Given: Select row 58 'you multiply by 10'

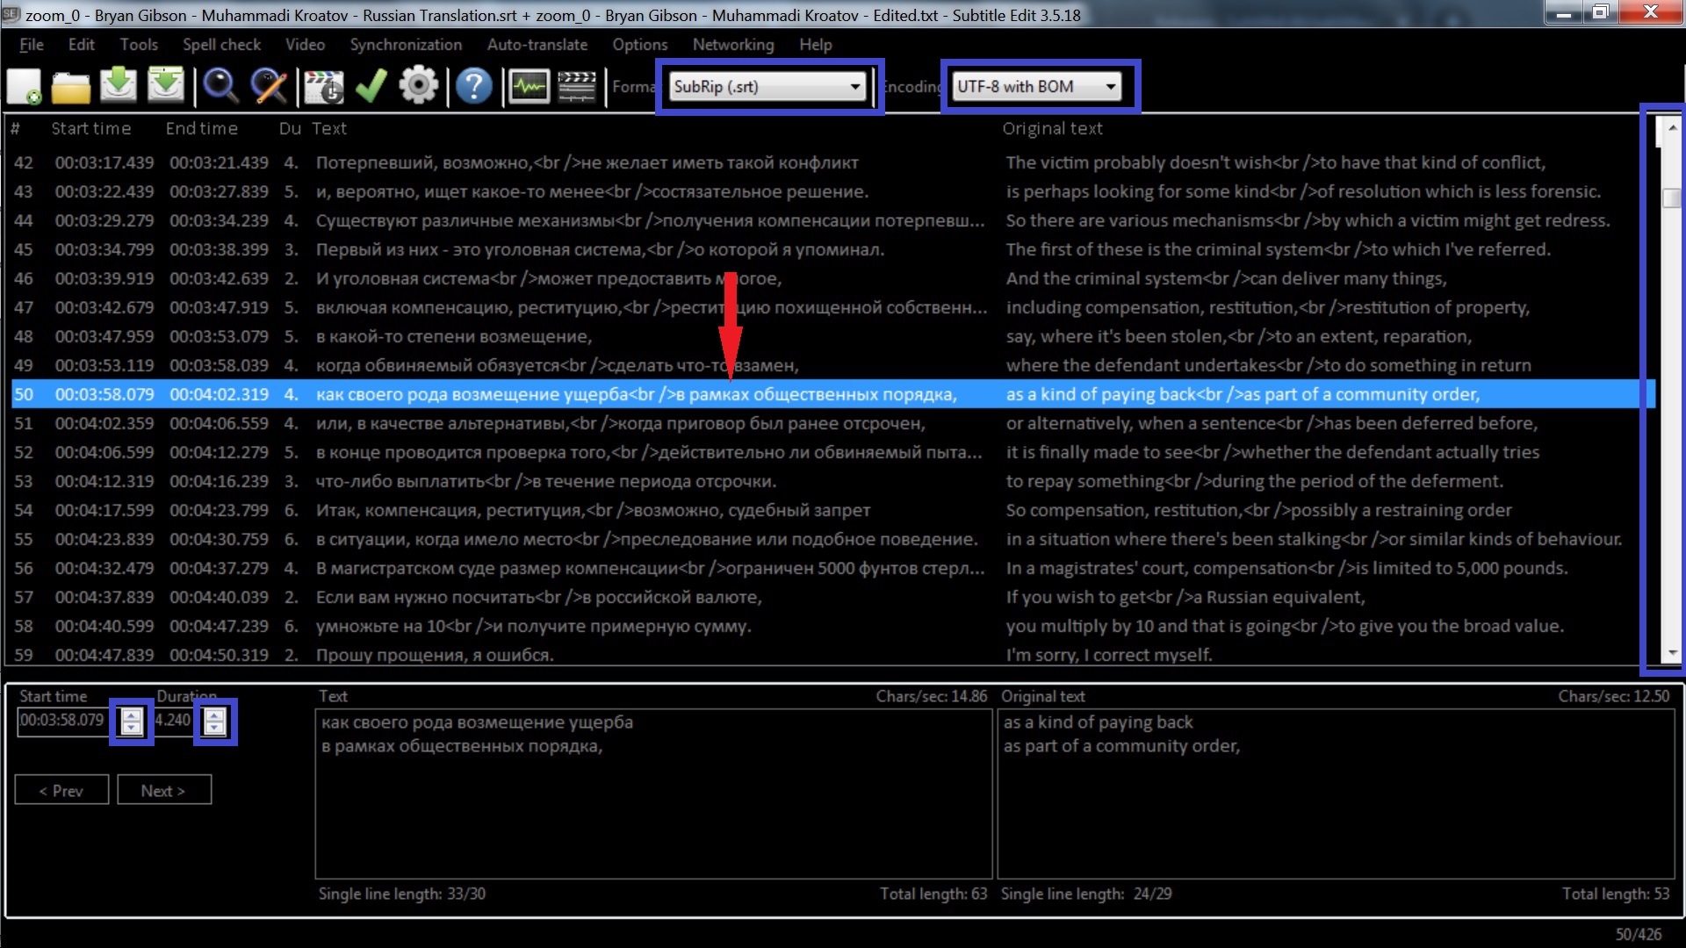Looking at the screenshot, I should pyautogui.click(x=832, y=626).
